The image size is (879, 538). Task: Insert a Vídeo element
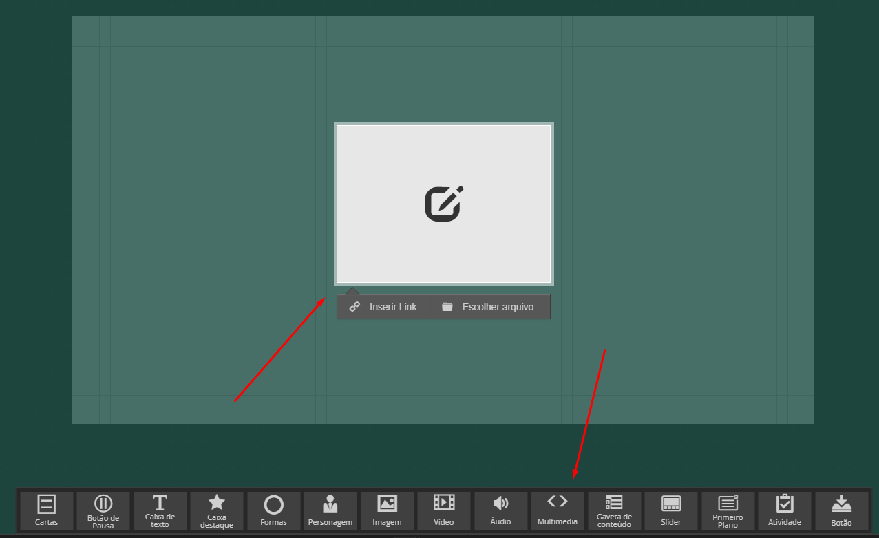(x=444, y=510)
